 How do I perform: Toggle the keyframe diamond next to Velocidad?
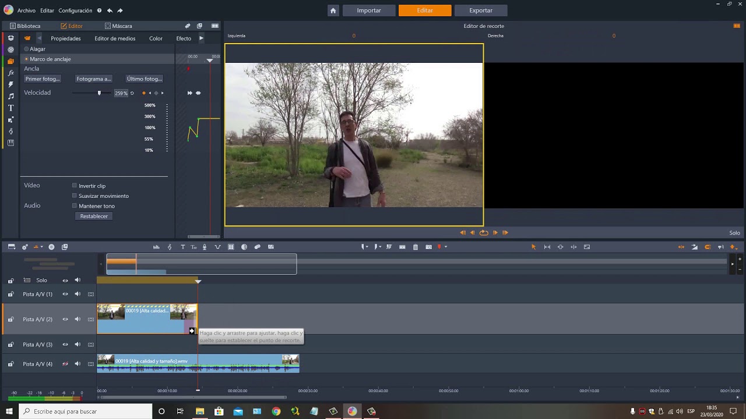pos(144,93)
